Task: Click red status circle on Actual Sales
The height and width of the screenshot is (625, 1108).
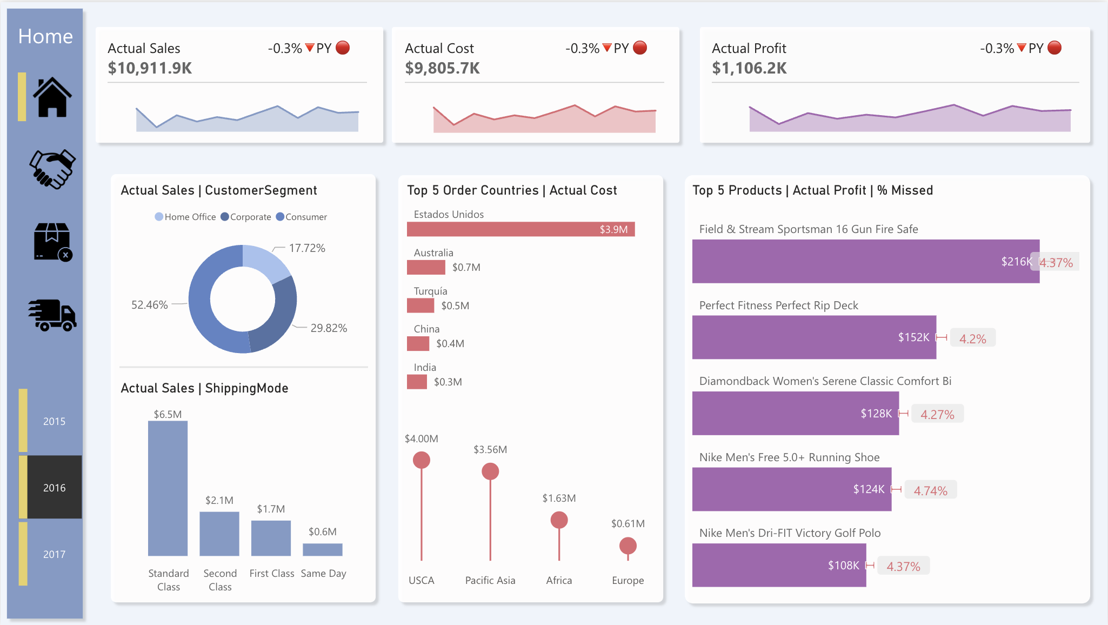Action: pos(343,48)
